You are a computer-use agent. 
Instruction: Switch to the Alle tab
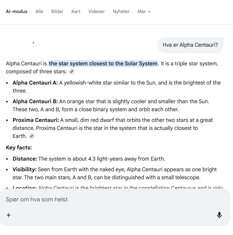[x=39, y=11]
